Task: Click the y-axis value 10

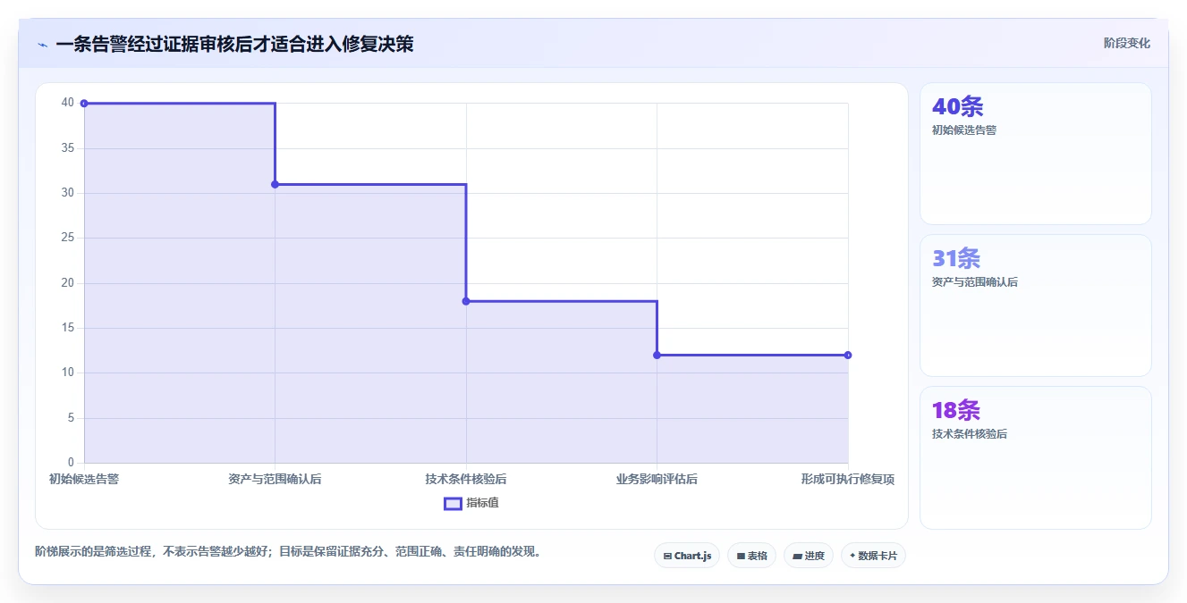Action: tap(68, 373)
